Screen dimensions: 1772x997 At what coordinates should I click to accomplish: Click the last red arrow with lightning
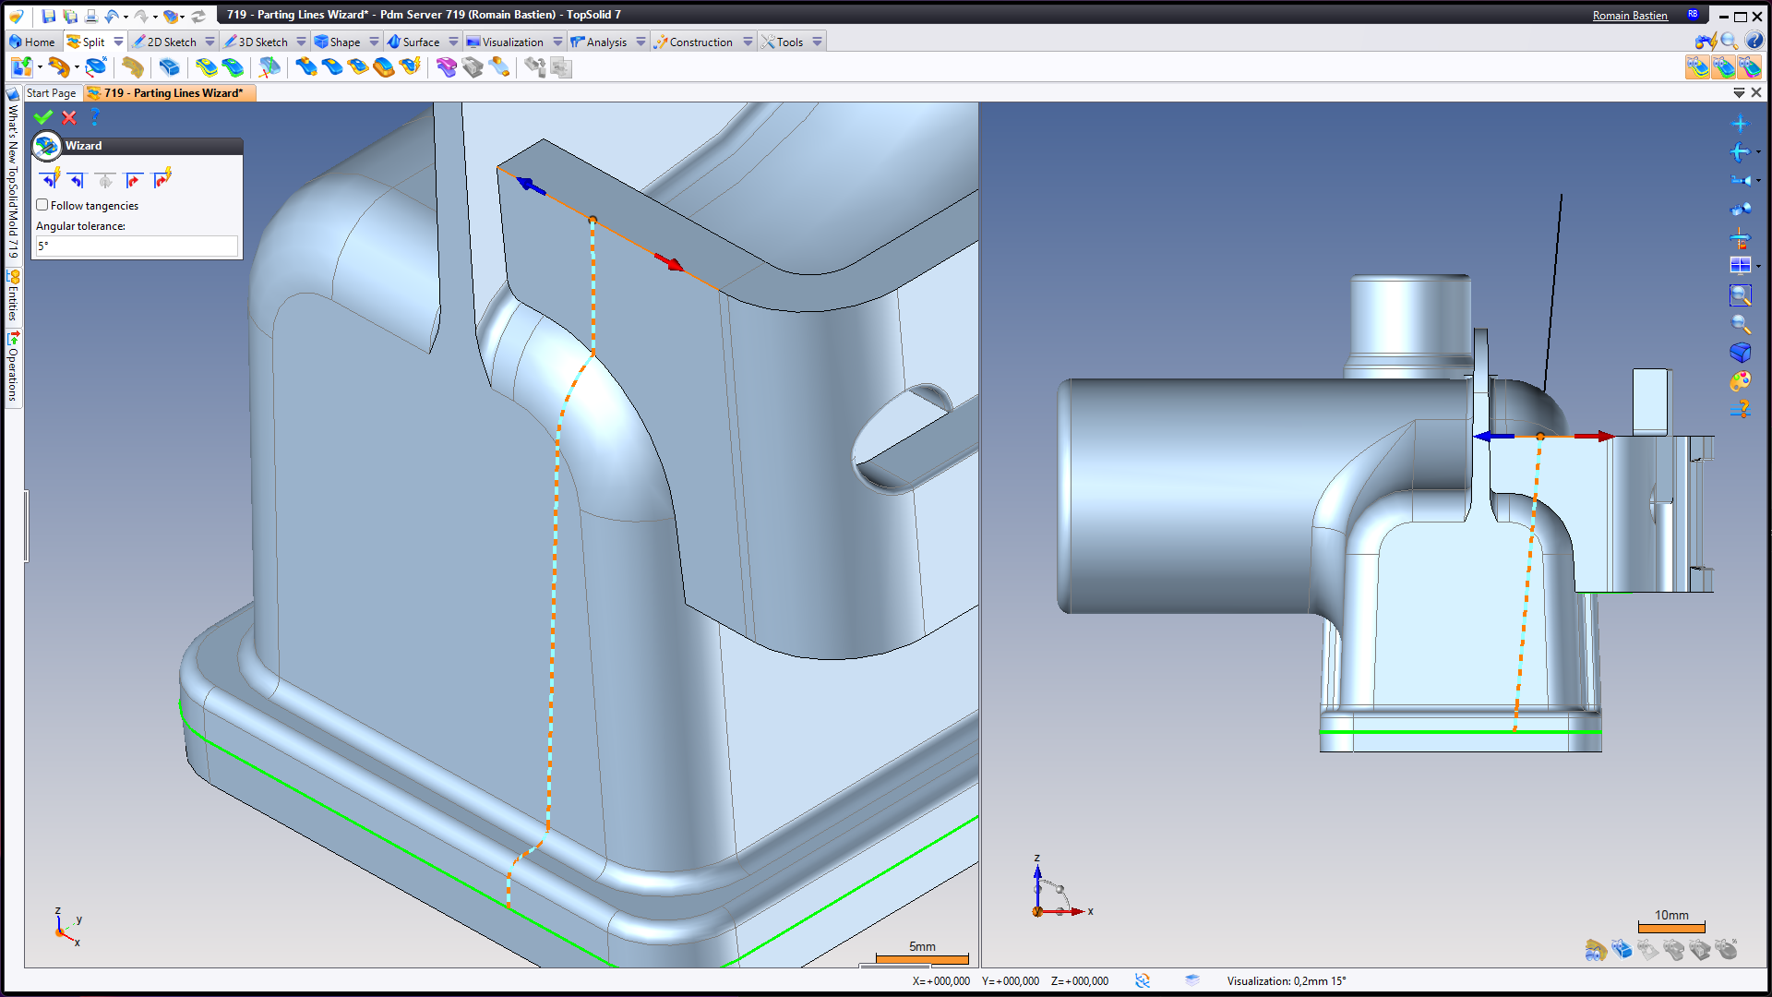pos(162,179)
